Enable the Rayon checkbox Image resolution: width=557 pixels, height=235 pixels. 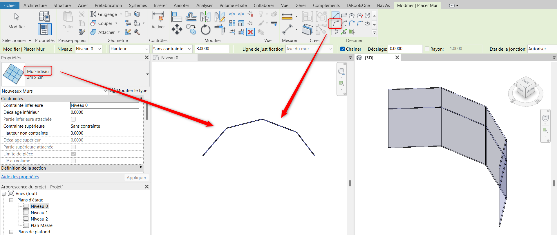427,49
